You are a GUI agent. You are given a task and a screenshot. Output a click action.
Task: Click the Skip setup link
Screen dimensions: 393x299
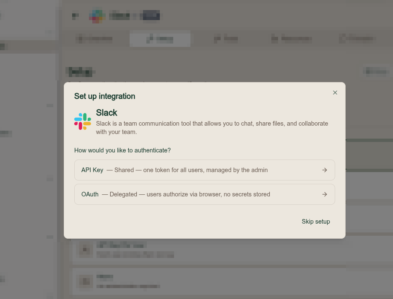click(x=316, y=222)
